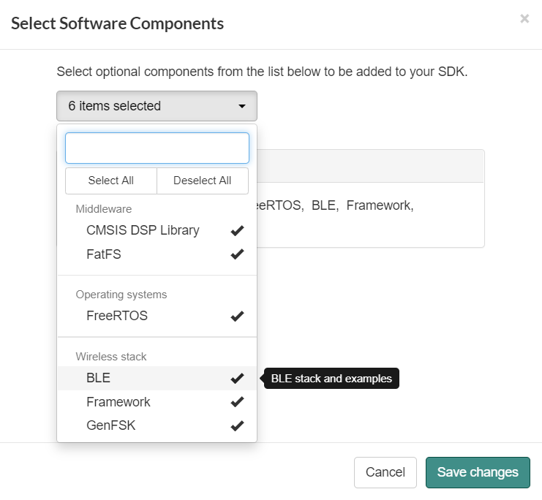Click the Middleware group header
542x500 pixels.
tap(104, 209)
